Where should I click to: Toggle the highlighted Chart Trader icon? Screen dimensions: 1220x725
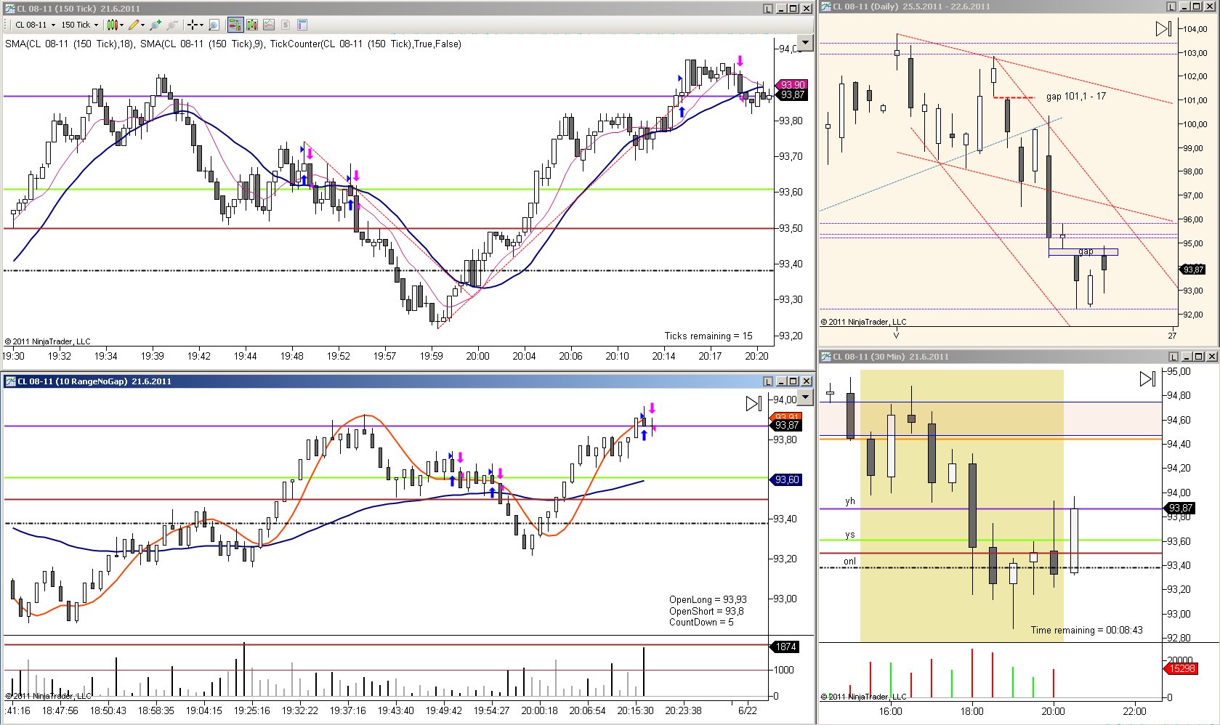[x=235, y=25]
